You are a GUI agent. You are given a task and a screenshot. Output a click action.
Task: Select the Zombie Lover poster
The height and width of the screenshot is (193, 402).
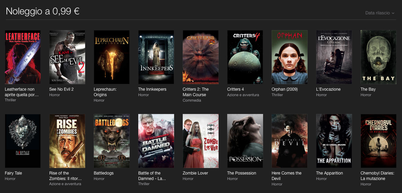(200, 141)
